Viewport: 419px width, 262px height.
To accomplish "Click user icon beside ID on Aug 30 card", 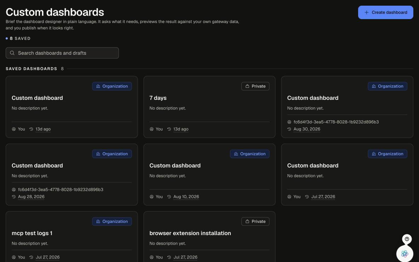I will (x=289, y=122).
